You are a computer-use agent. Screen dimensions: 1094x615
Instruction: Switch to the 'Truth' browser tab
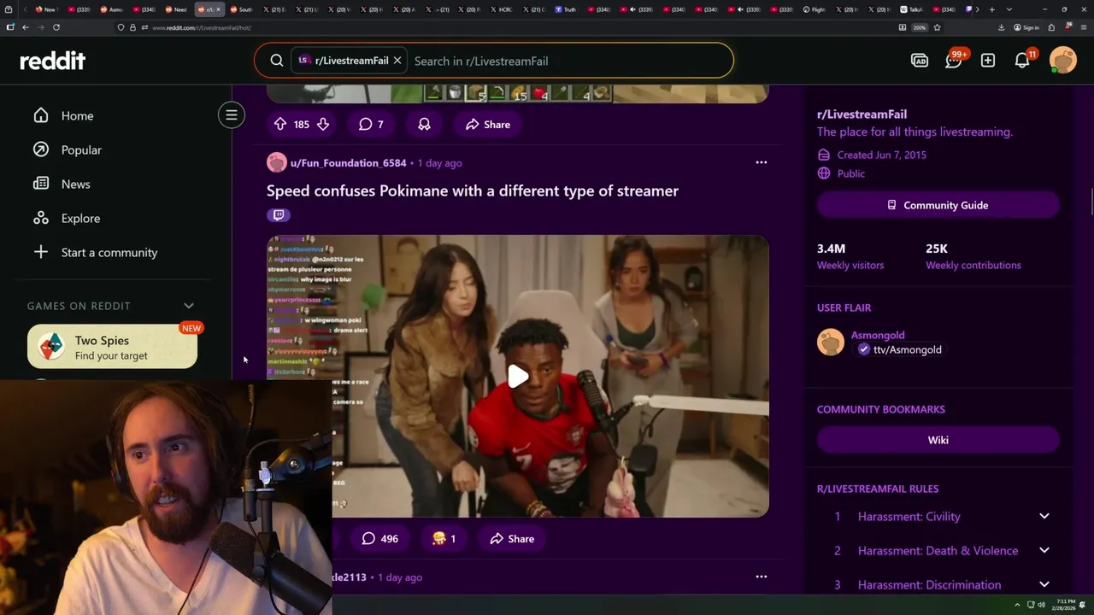click(x=566, y=9)
